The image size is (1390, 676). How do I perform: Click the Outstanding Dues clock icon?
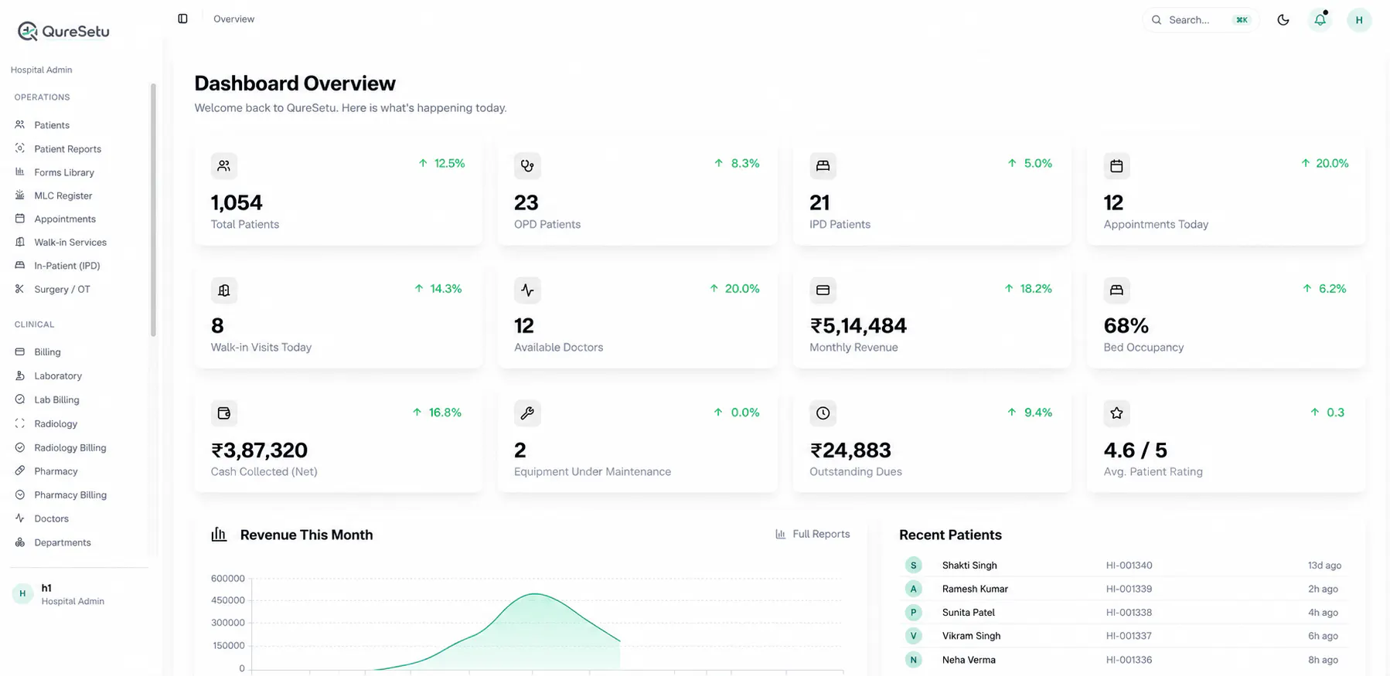(x=823, y=413)
